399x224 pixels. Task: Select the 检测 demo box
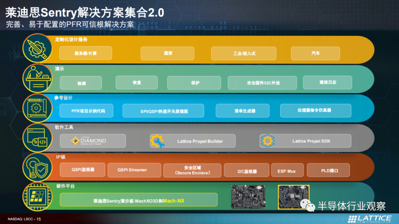click(x=81, y=83)
